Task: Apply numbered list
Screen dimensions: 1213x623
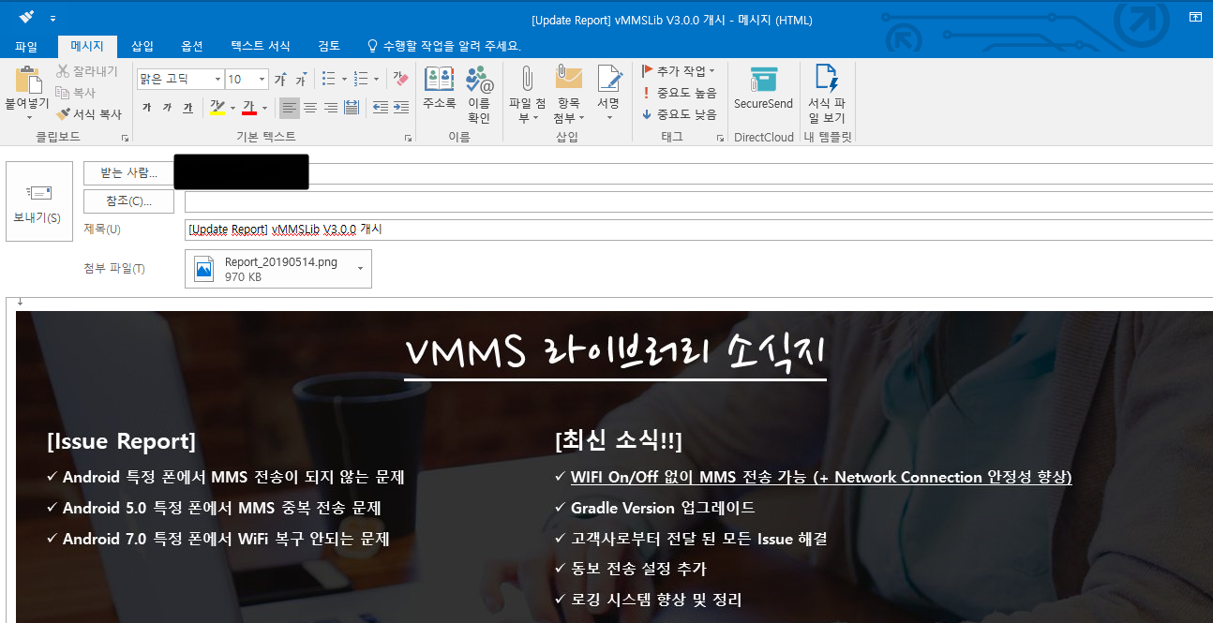Action: pyautogui.click(x=361, y=80)
